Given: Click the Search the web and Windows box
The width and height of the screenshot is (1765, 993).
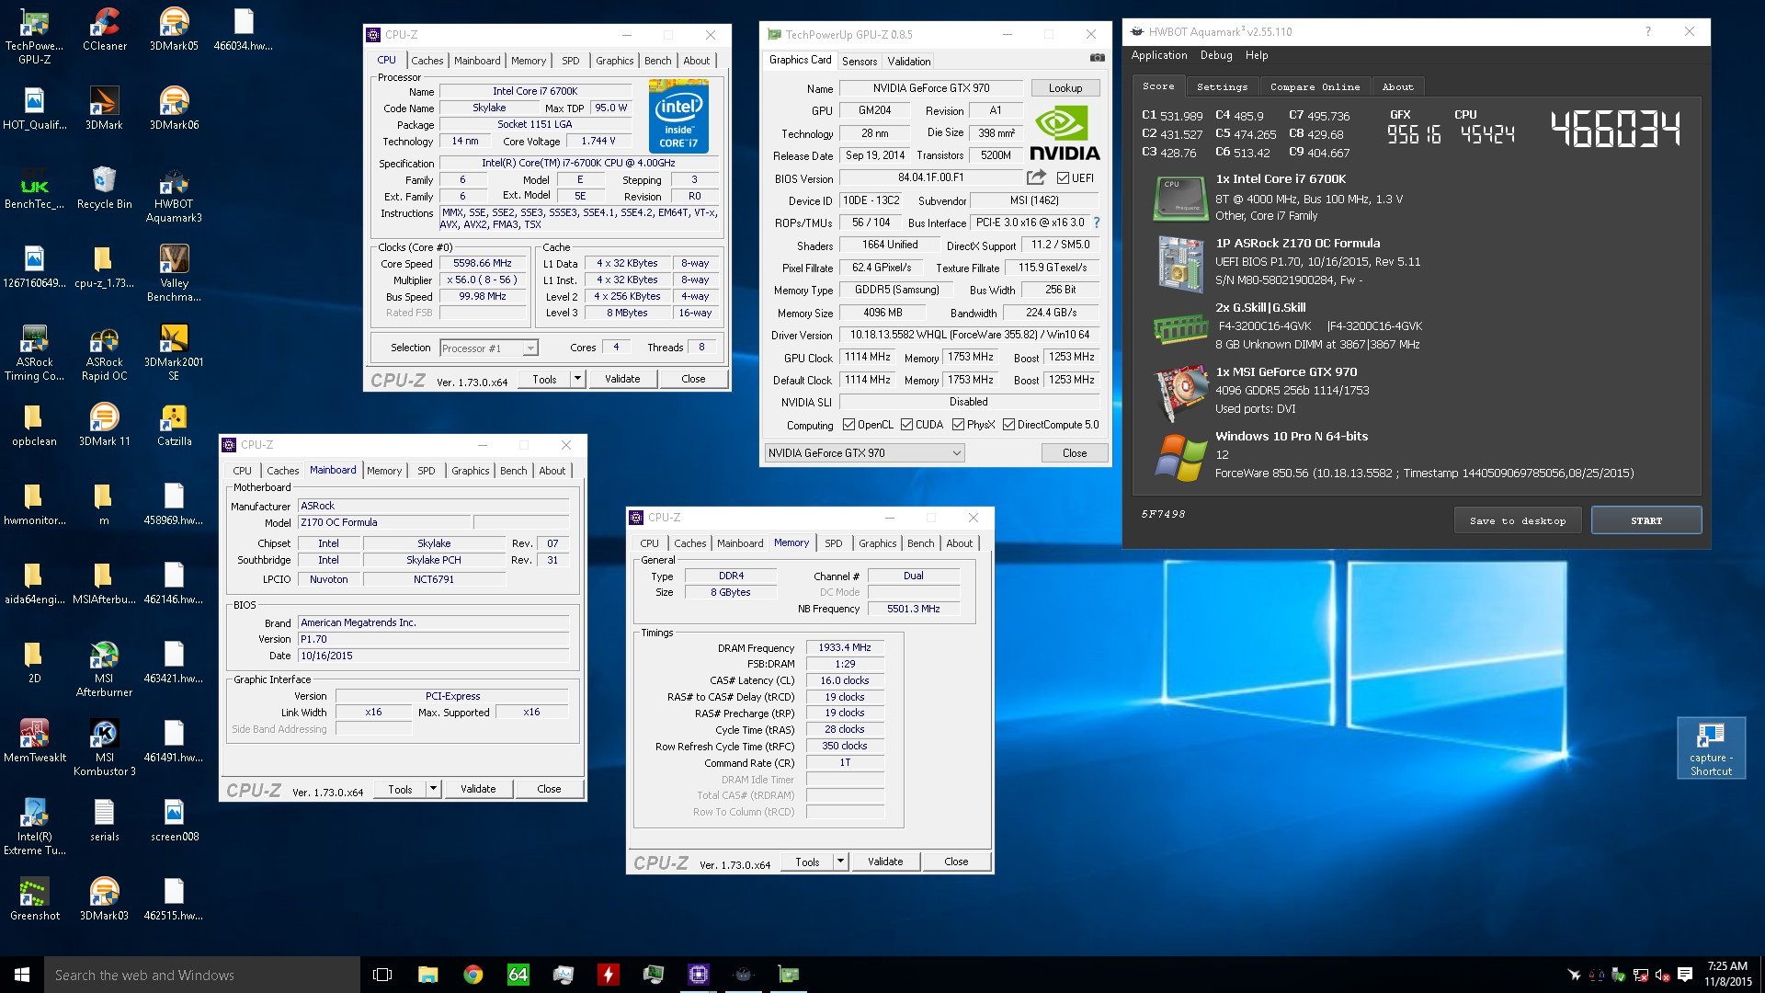Looking at the screenshot, I should click(x=202, y=975).
